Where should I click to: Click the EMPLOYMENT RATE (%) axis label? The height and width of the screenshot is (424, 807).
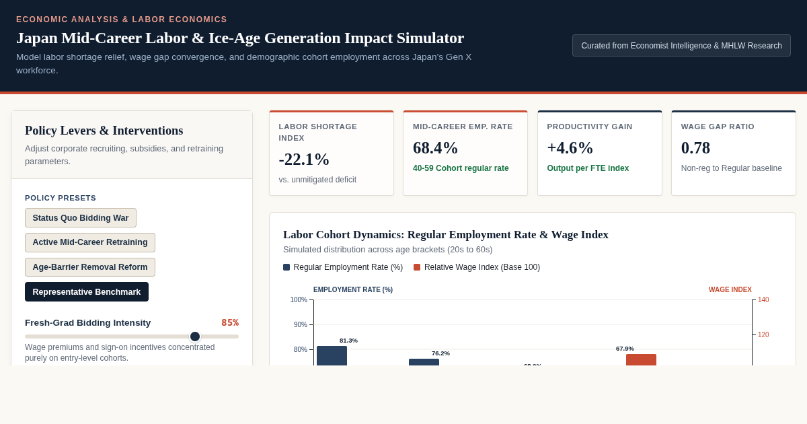tap(353, 290)
